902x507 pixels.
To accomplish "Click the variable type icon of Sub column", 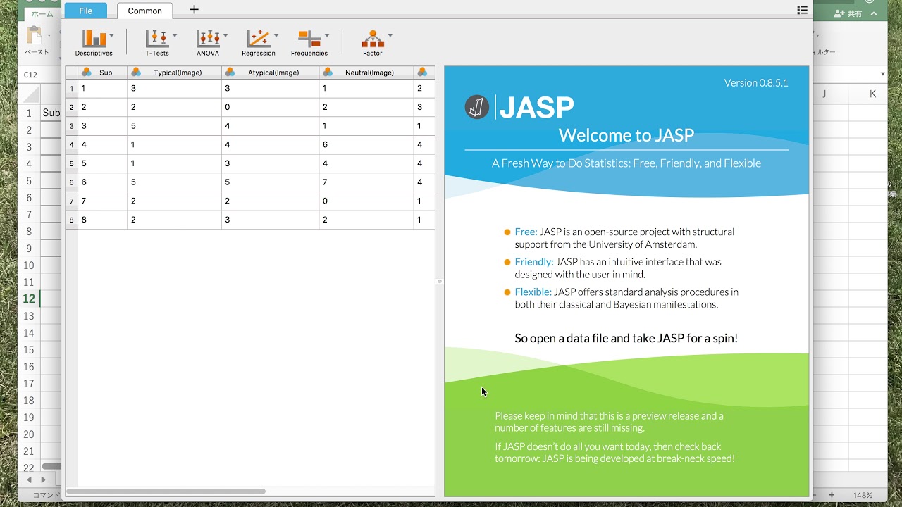I will click(x=87, y=72).
